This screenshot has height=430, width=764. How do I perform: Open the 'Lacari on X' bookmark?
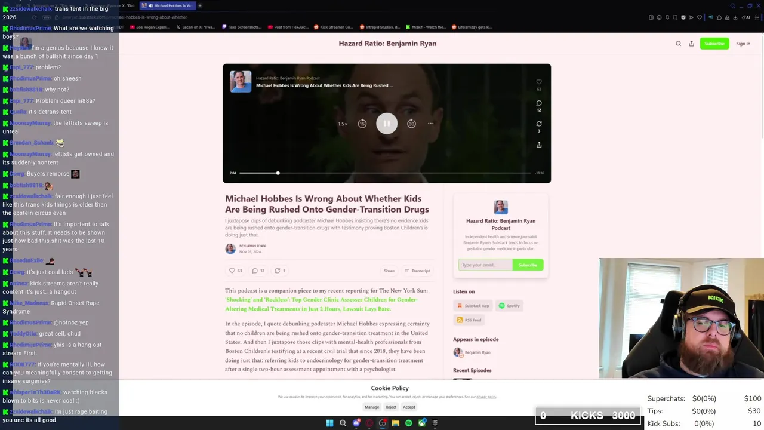coord(196,27)
